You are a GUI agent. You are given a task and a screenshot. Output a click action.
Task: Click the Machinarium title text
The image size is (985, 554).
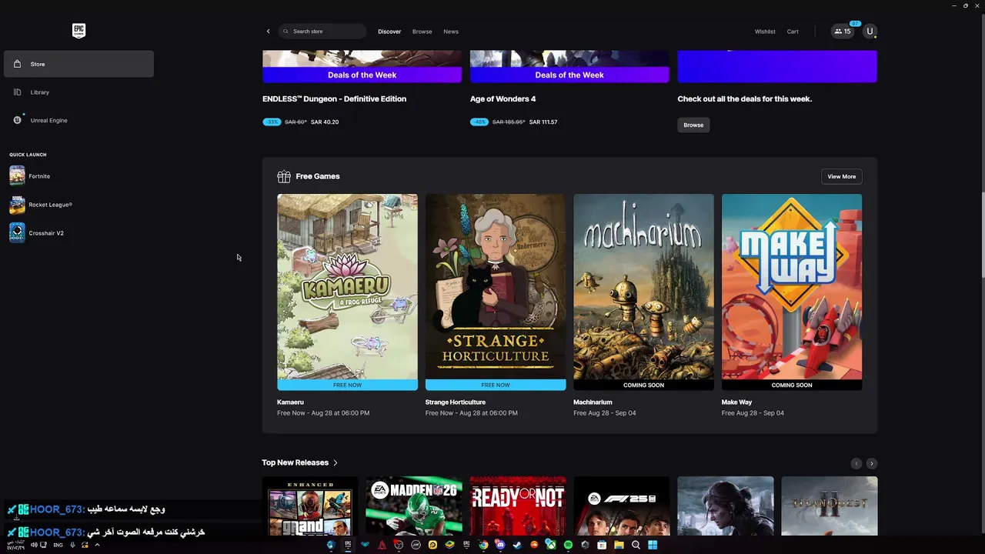[593, 402]
